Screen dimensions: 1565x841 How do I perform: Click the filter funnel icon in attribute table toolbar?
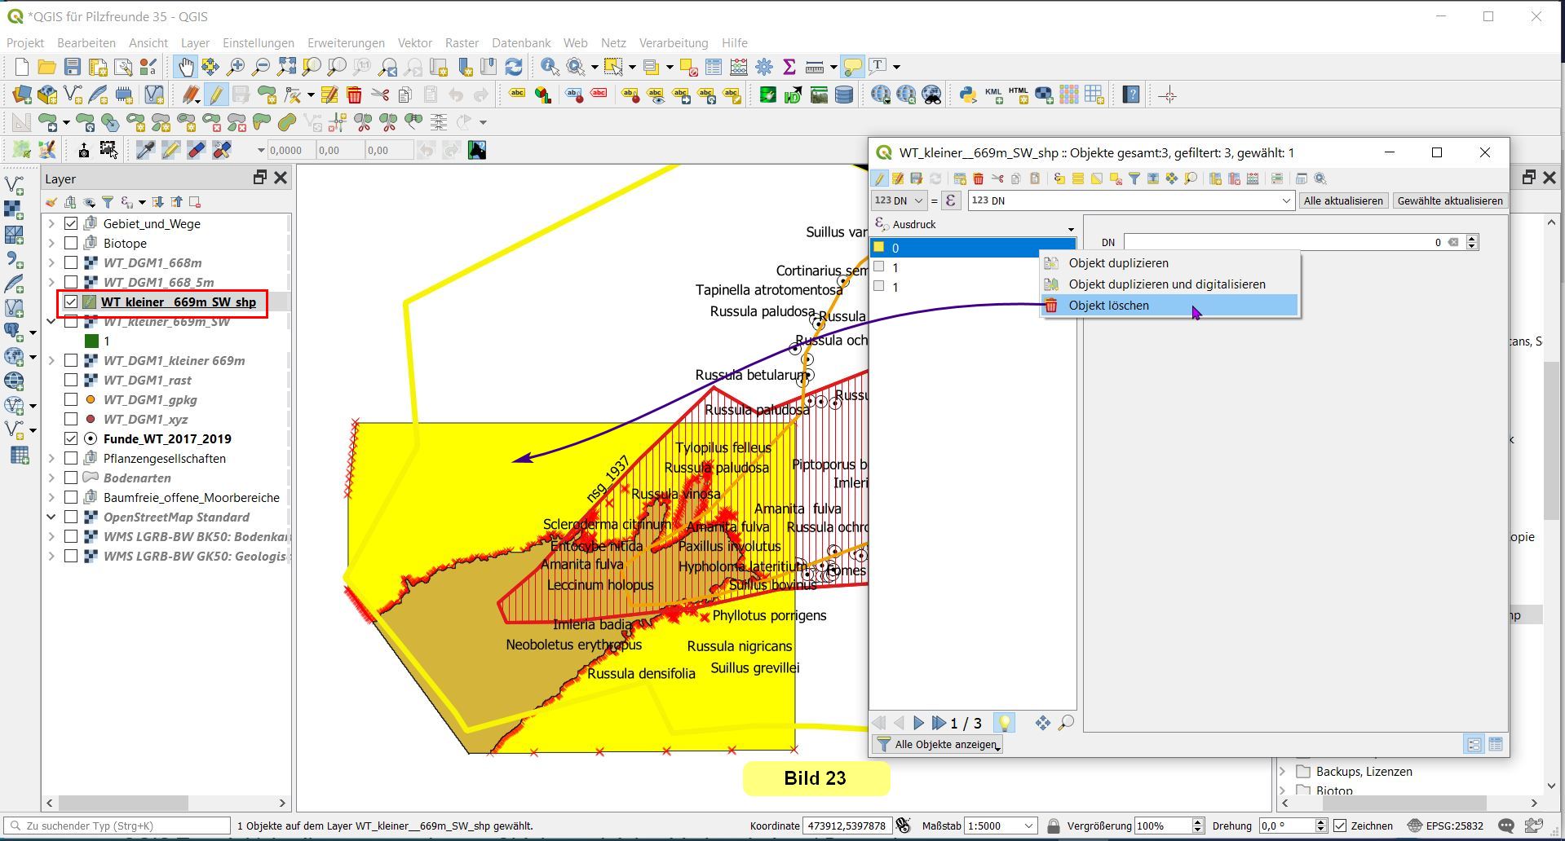(1134, 178)
